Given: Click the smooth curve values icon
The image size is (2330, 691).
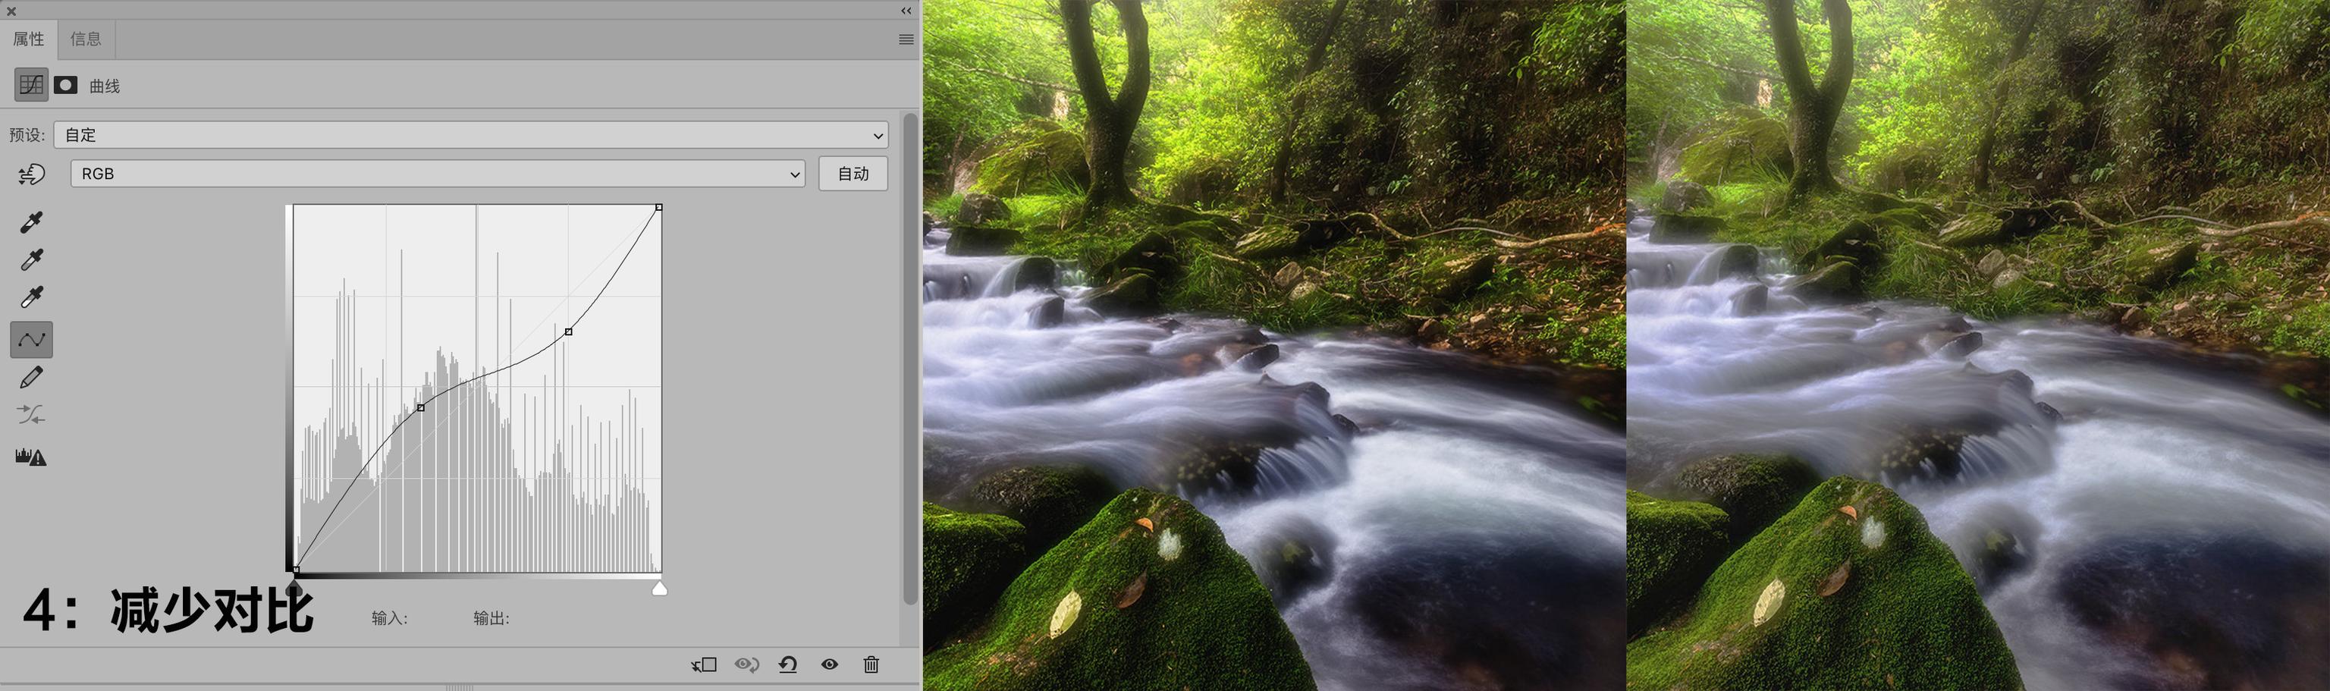Looking at the screenshot, I should pos(32,414).
